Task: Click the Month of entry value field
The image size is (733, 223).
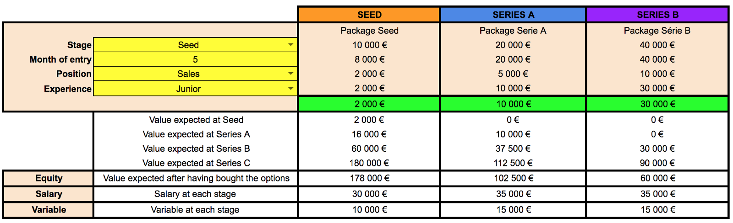Action: click(x=195, y=59)
